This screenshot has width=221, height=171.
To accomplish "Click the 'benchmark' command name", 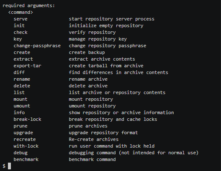I will tap(26, 159).
